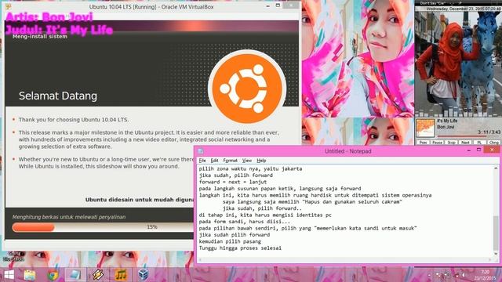The height and width of the screenshot is (282, 502).
Task: Click the album art thumbnail in player
Action: [425, 128]
